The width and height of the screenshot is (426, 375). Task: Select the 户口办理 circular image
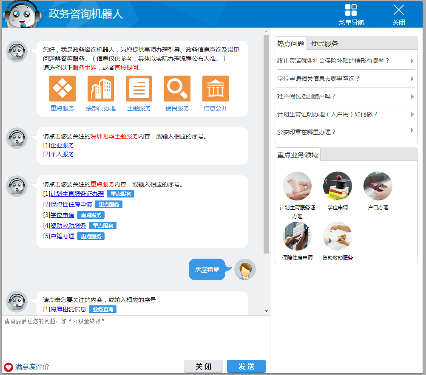378,186
